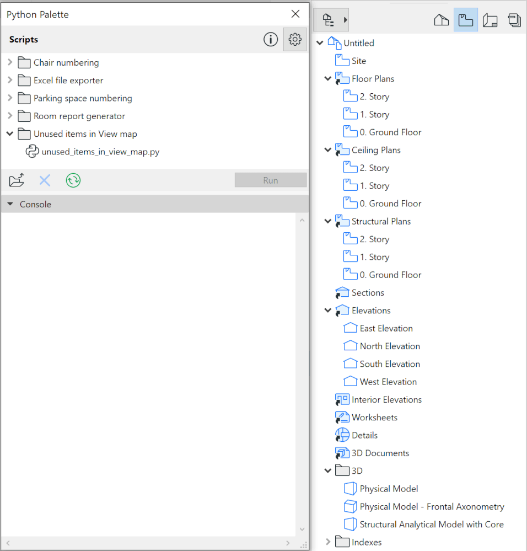
Task: Collapse the Console section
Action: 10,204
